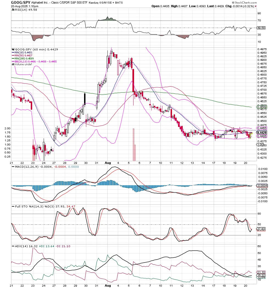Click the Alphabet Inc. - Class C/SPDR name

[x=59, y=2]
